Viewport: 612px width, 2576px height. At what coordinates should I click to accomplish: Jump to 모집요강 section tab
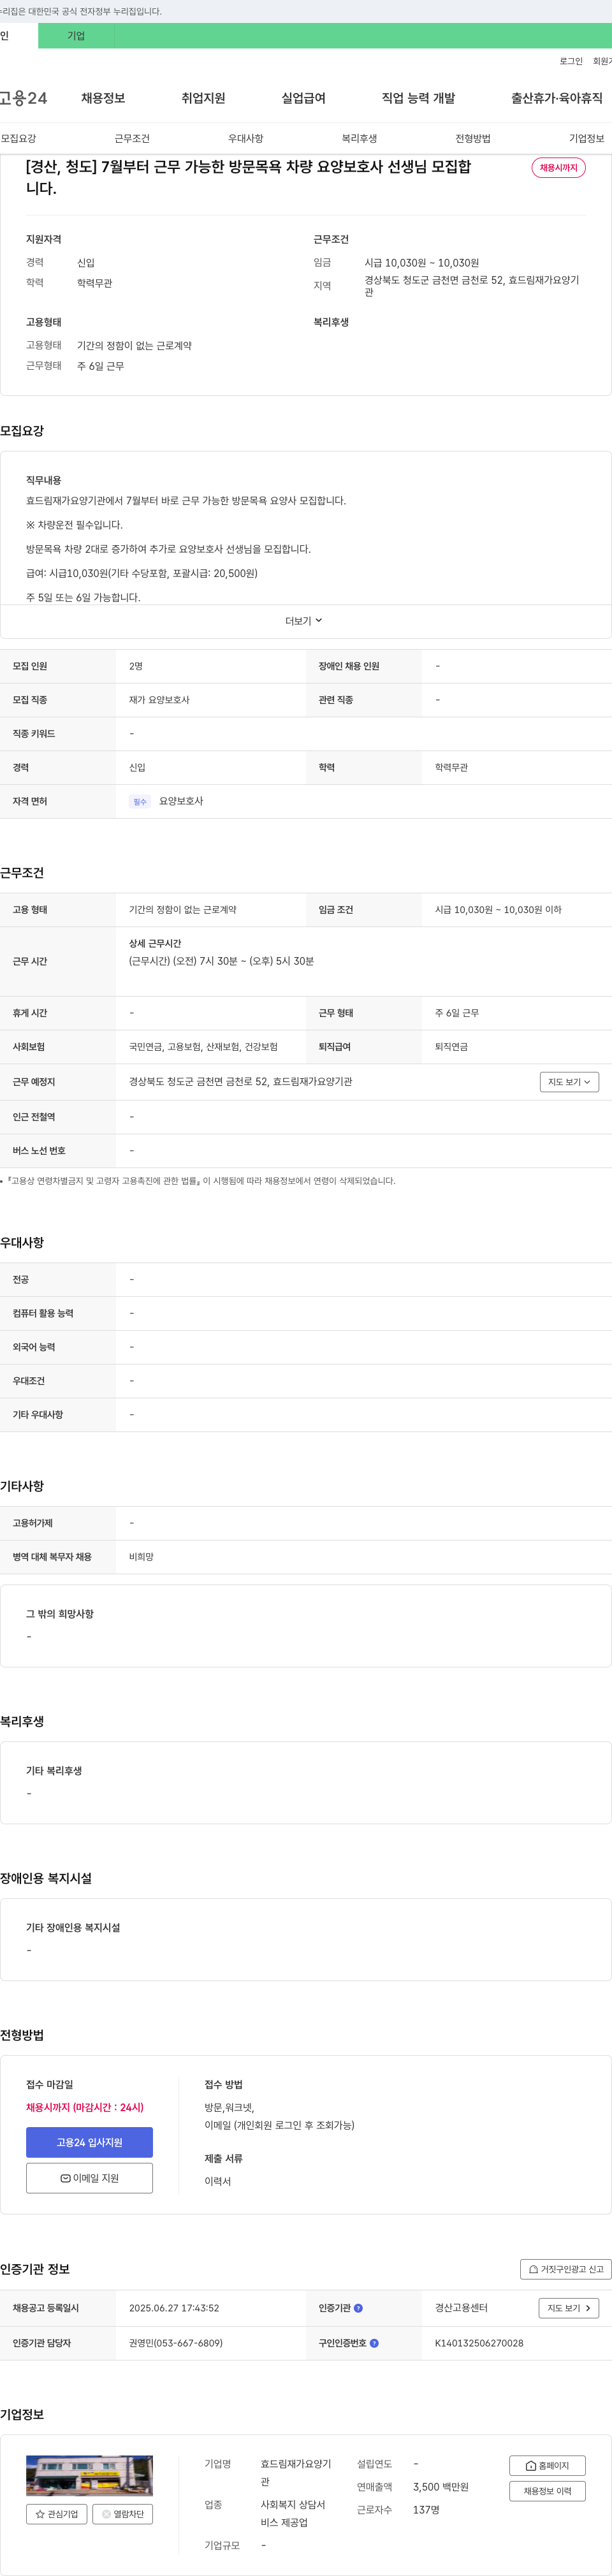[x=18, y=138]
